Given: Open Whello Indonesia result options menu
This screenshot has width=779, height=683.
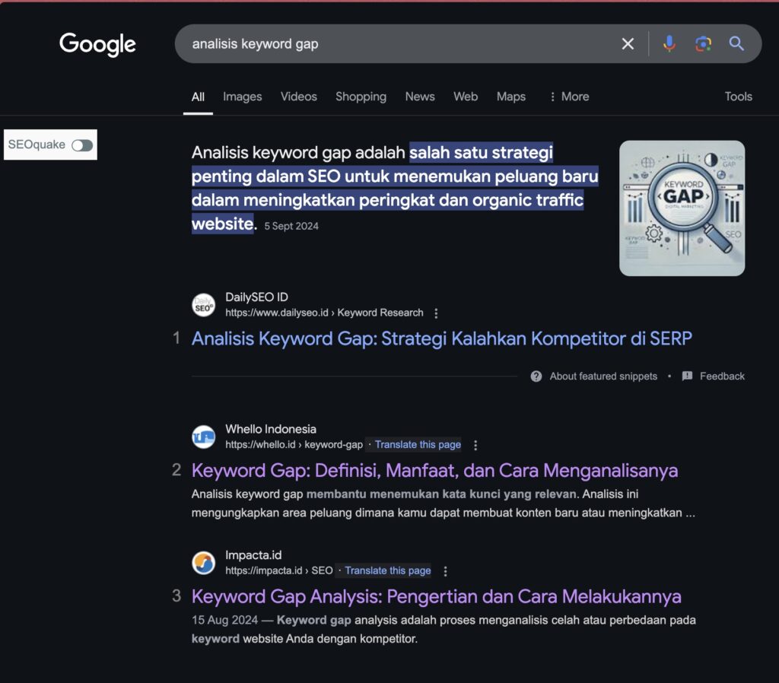Looking at the screenshot, I should click(x=475, y=445).
